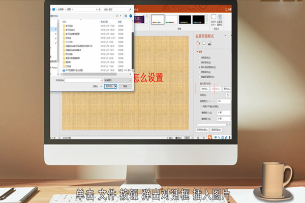
Task: Click the Reset Background button
Action: 216,130
